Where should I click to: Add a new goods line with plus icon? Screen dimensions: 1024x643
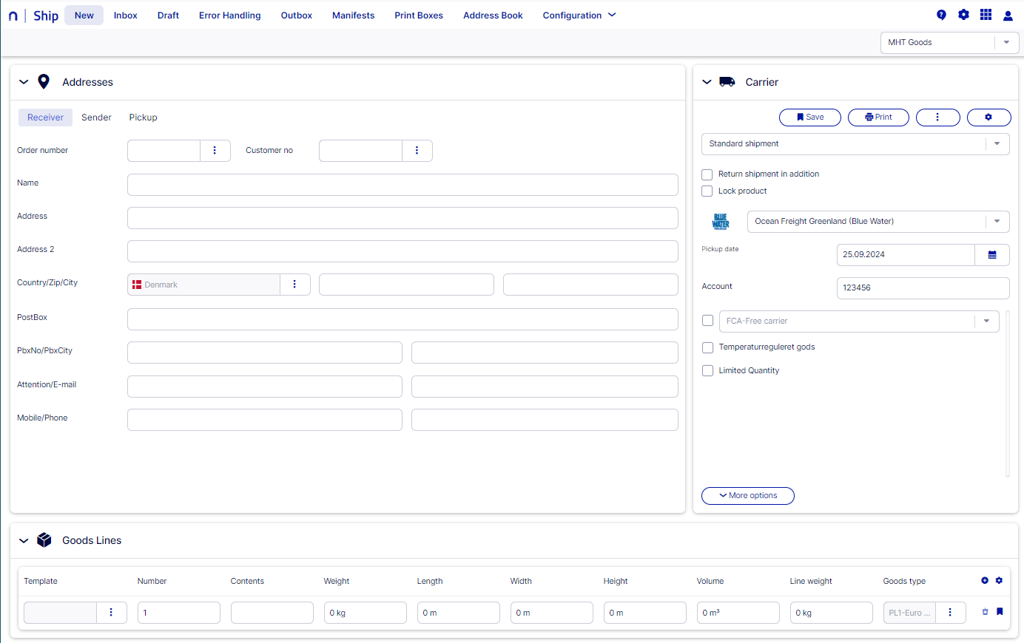click(x=985, y=581)
